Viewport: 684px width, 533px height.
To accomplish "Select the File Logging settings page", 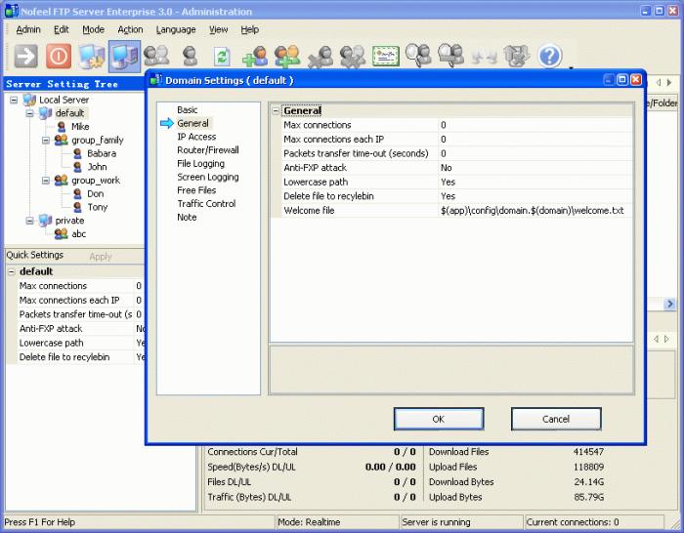I will click(x=200, y=164).
